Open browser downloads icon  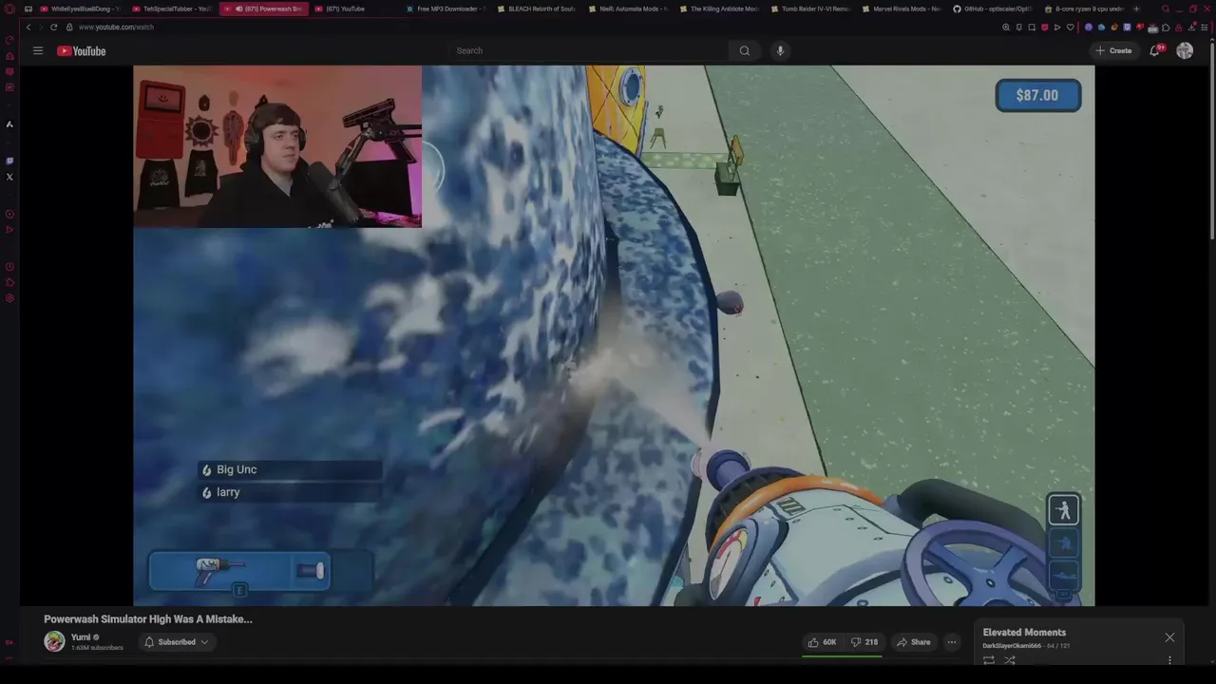(1191, 28)
